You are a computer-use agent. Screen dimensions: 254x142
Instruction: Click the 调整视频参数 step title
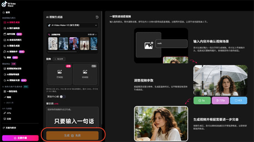(144, 81)
